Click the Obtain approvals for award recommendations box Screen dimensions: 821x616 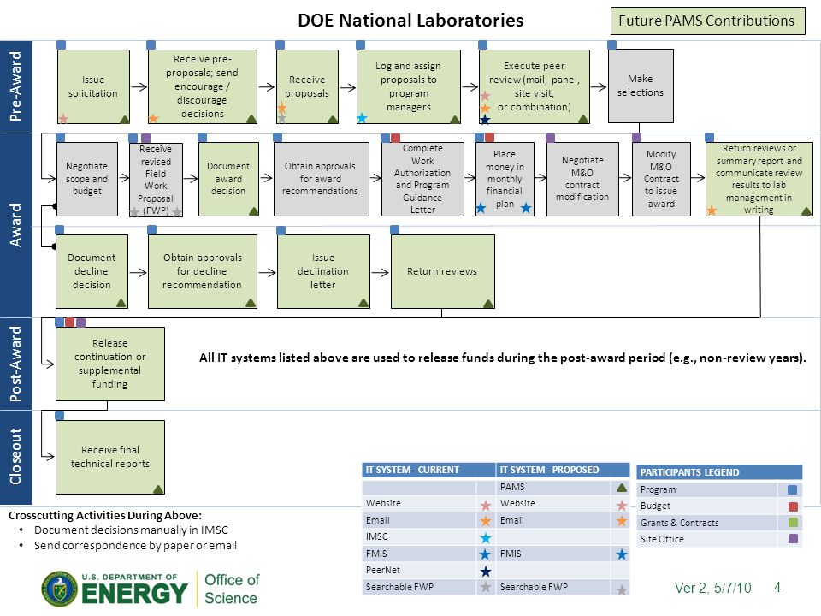click(x=321, y=179)
